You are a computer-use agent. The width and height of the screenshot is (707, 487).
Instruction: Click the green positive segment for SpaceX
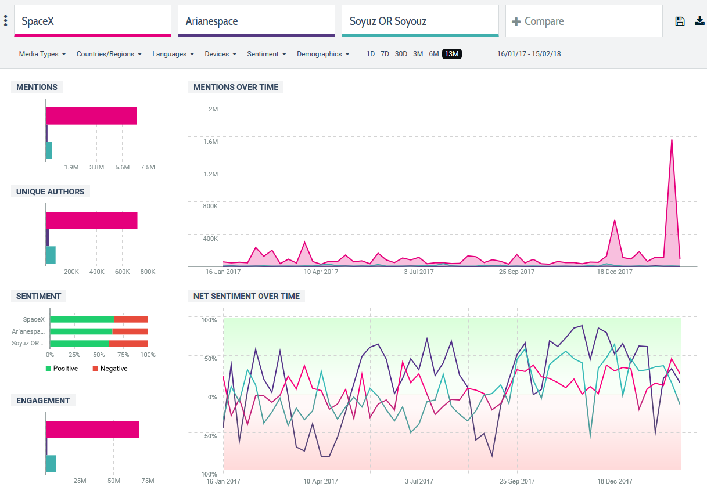(x=81, y=319)
